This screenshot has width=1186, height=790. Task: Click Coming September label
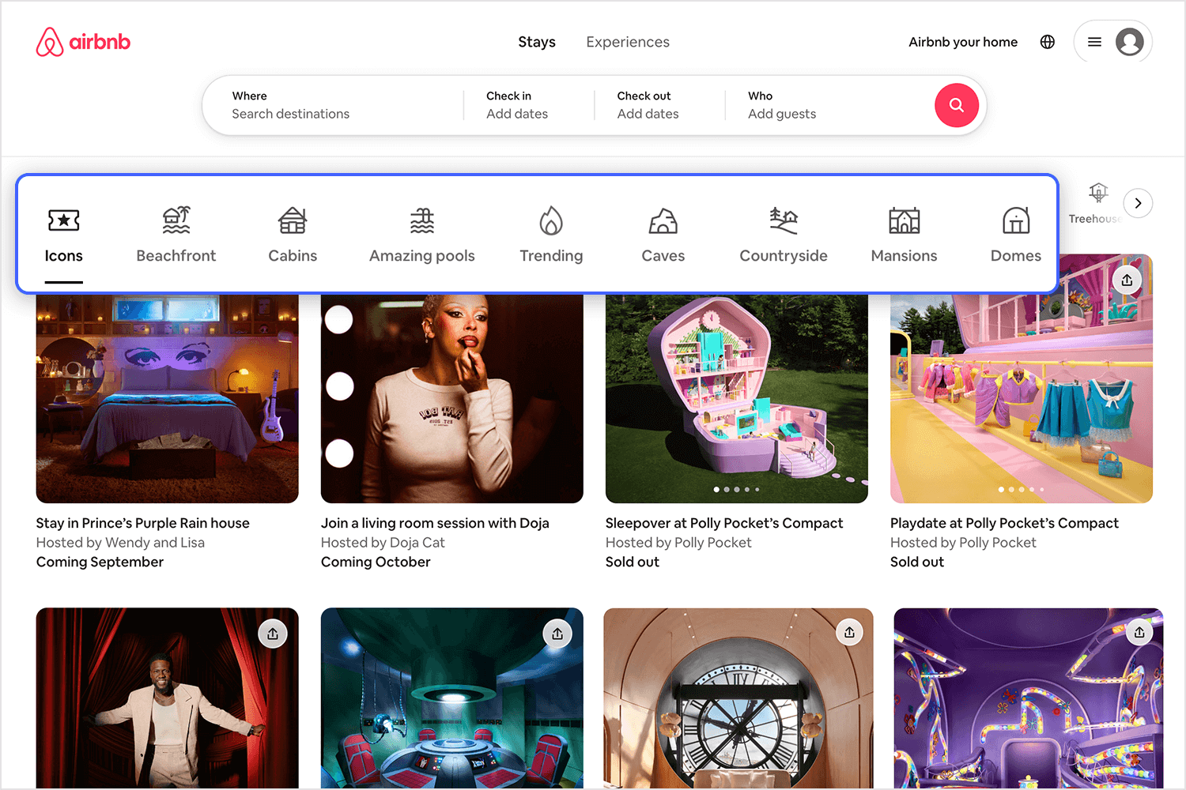pos(100,562)
